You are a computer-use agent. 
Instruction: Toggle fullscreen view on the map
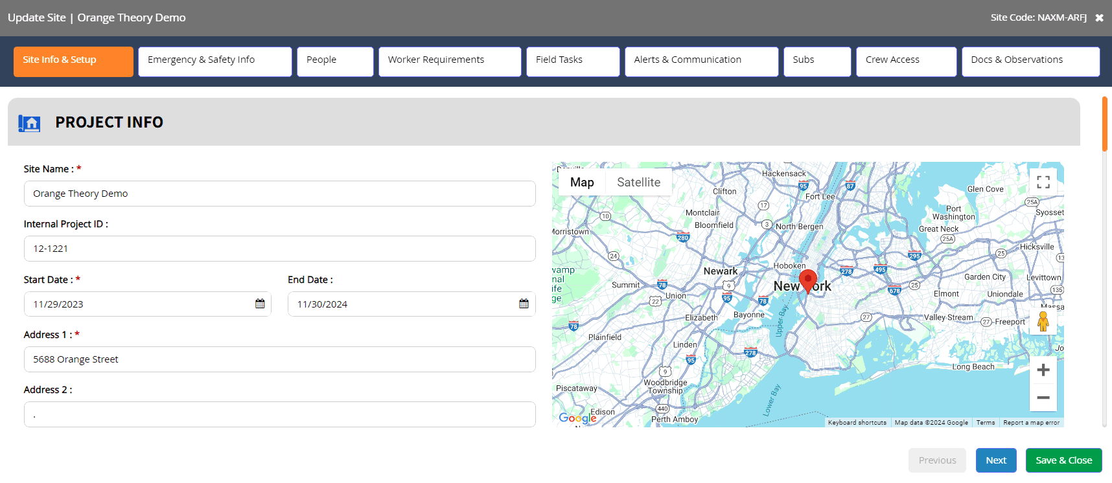[x=1043, y=182]
